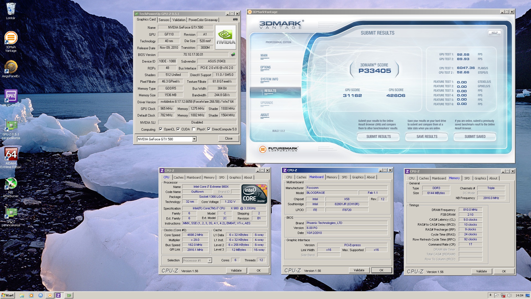Screen dimensions: 531x299
Task: Click Validate in the right CPU-Z Memory window
Action: point(481,271)
